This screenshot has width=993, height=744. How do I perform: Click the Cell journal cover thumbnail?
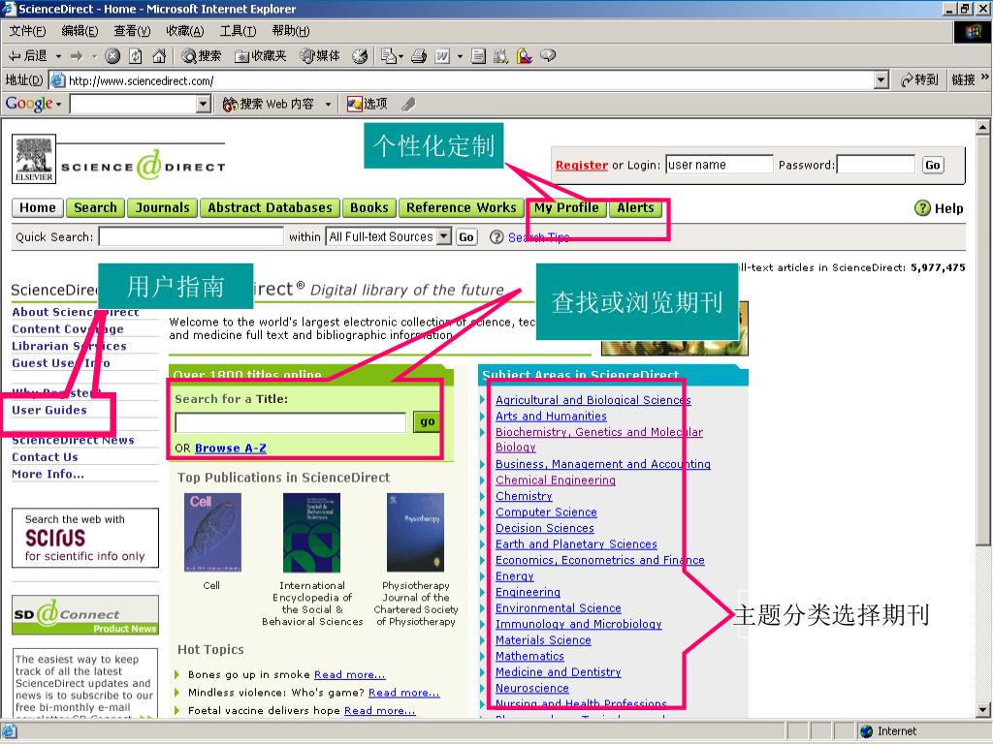click(212, 533)
